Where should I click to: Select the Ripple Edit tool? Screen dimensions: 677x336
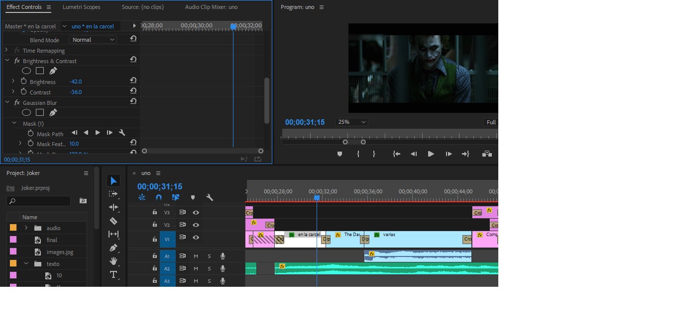point(113,207)
